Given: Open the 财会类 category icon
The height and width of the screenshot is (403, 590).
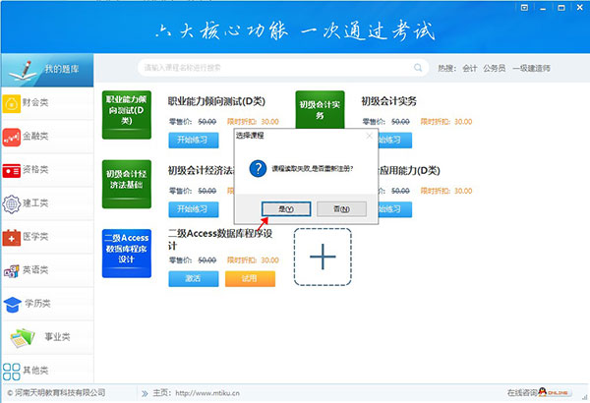Looking at the screenshot, I should [x=12, y=101].
